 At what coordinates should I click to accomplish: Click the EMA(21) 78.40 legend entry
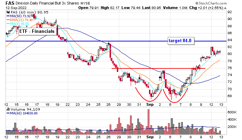pos(21,20)
